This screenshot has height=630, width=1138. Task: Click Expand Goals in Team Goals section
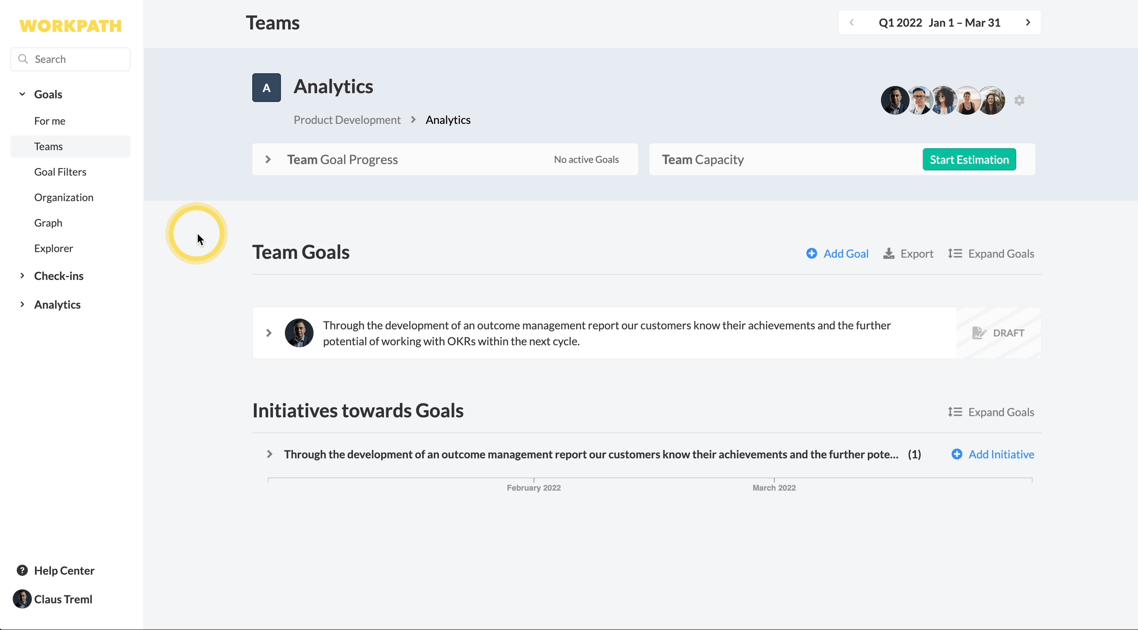[x=1001, y=253]
